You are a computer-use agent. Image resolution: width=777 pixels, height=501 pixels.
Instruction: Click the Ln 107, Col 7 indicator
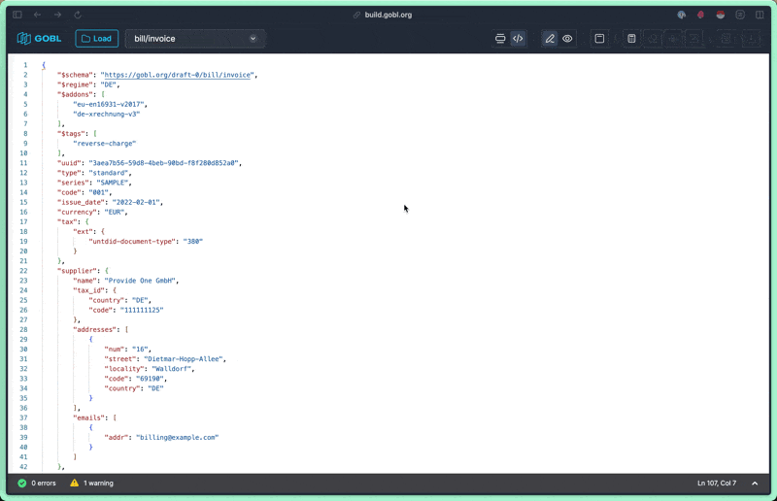[717, 484]
